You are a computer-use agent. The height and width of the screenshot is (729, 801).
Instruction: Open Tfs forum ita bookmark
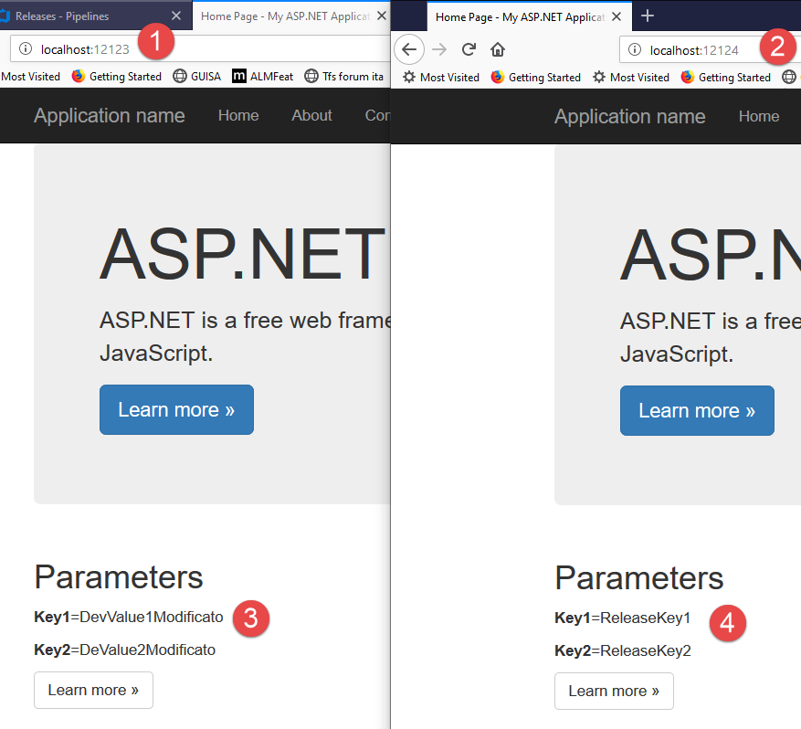pyautogui.click(x=343, y=77)
